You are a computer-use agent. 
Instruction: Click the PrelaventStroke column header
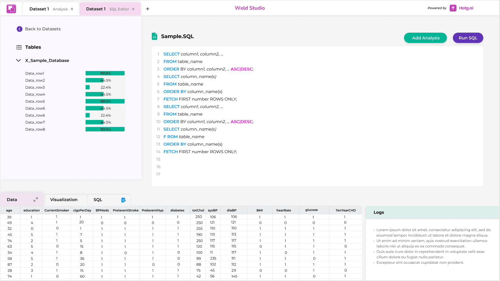click(x=126, y=210)
